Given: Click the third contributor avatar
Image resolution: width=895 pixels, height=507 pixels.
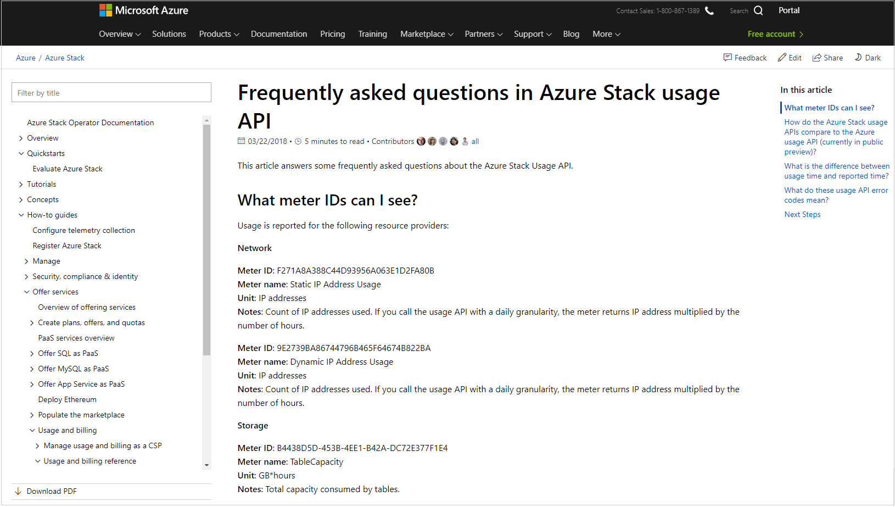Looking at the screenshot, I should click(x=443, y=141).
